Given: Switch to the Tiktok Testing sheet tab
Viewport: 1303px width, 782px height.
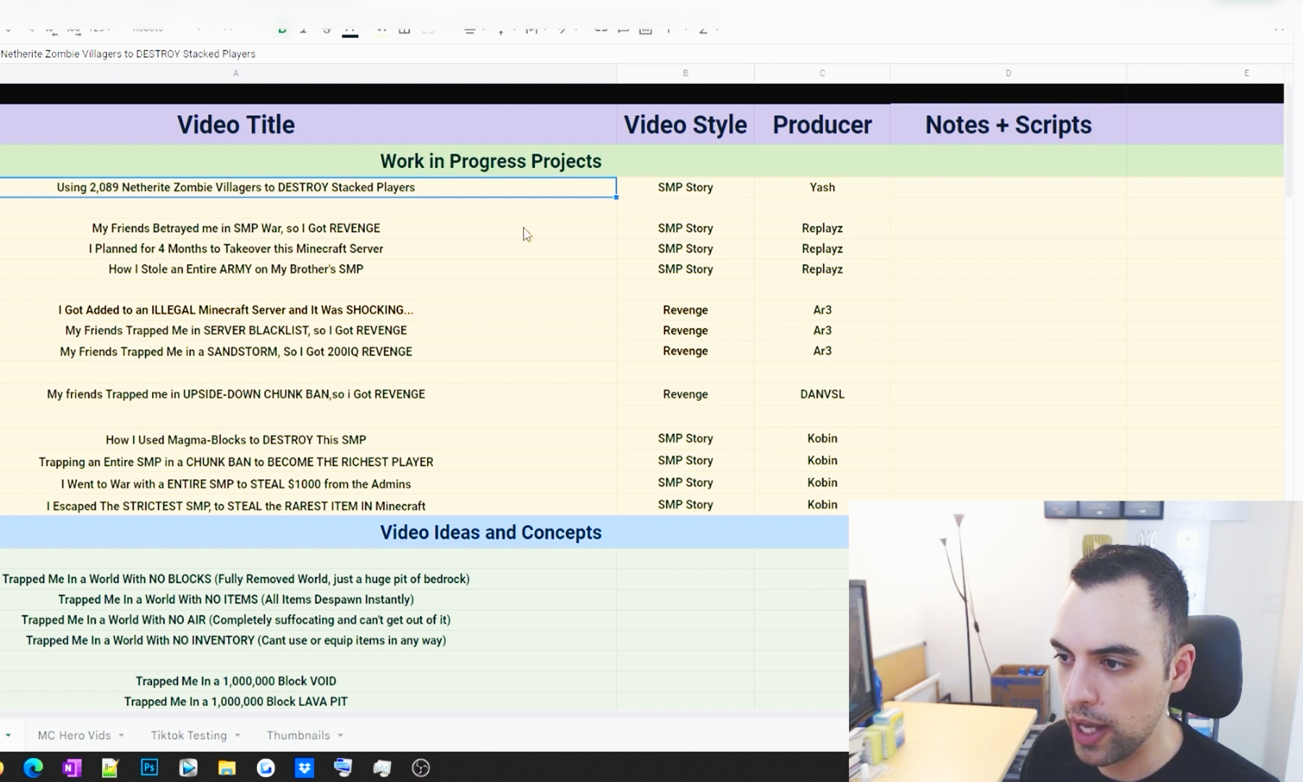Looking at the screenshot, I should coord(188,736).
